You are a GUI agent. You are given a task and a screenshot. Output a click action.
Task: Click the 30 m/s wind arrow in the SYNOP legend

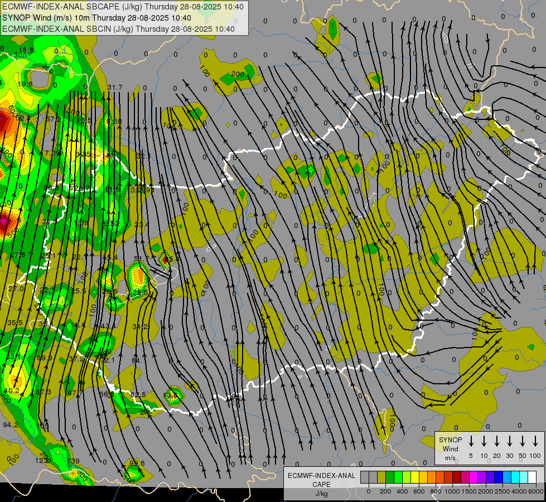pyautogui.click(x=509, y=441)
